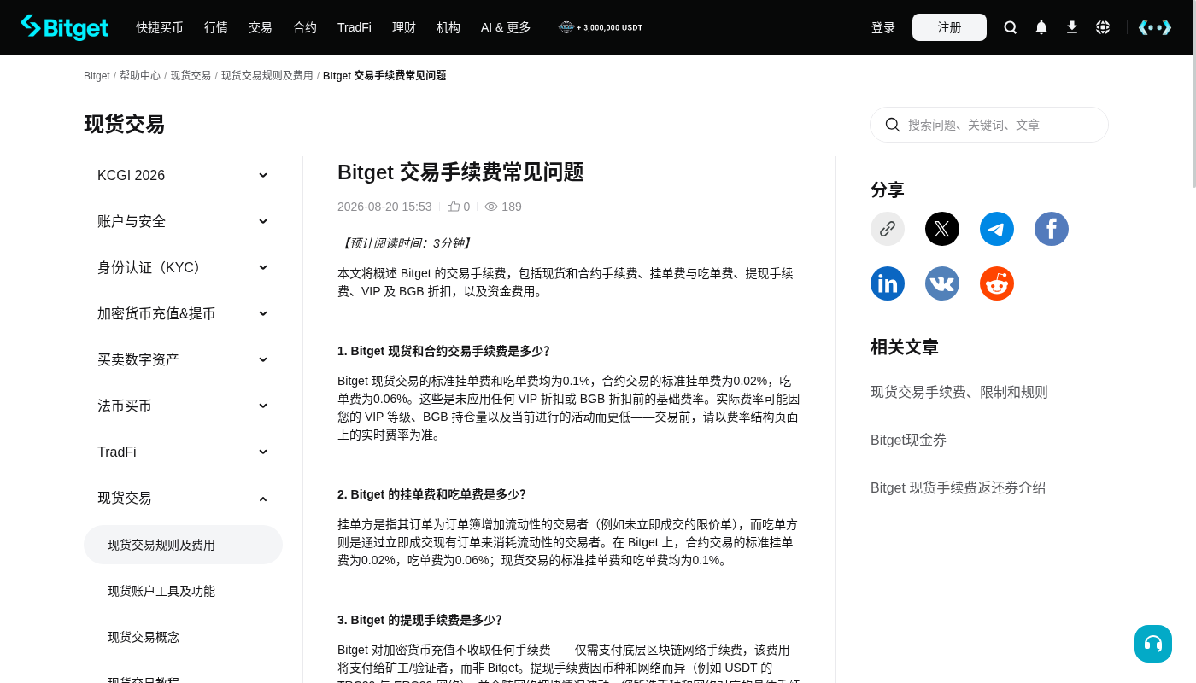This screenshot has width=1196, height=683.
Task: Open the 快捷买币 menu
Action: pos(160,27)
